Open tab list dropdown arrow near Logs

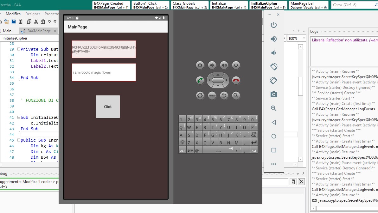pyautogui.click(x=304, y=31)
